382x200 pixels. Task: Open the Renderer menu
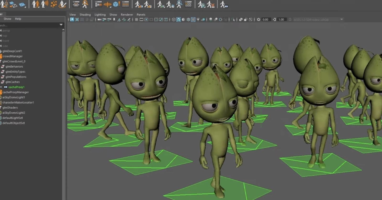pyautogui.click(x=127, y=15)
